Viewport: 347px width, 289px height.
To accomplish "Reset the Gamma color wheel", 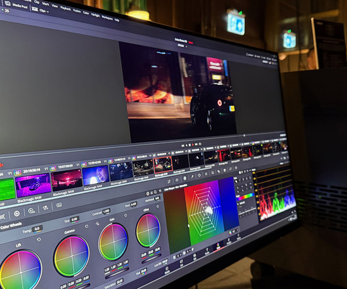I will [x=86, y=226].
